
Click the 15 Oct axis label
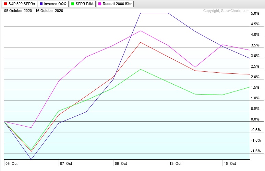pos(230,163)
